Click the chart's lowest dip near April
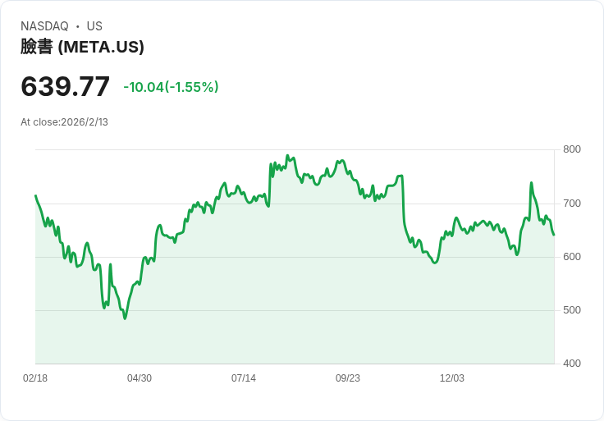 click(x=125, y=318)
